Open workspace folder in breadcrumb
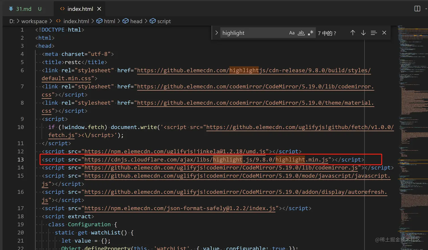The image size is (428, 250). [34, 21]
